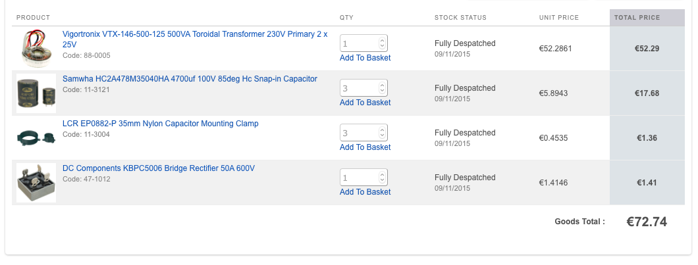Open Vigortronix toroidal transformer product link
698x265 pixels.
(x=195, y=34)
